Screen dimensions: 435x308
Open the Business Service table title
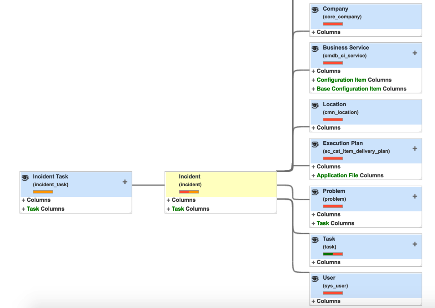click(346, 48)
